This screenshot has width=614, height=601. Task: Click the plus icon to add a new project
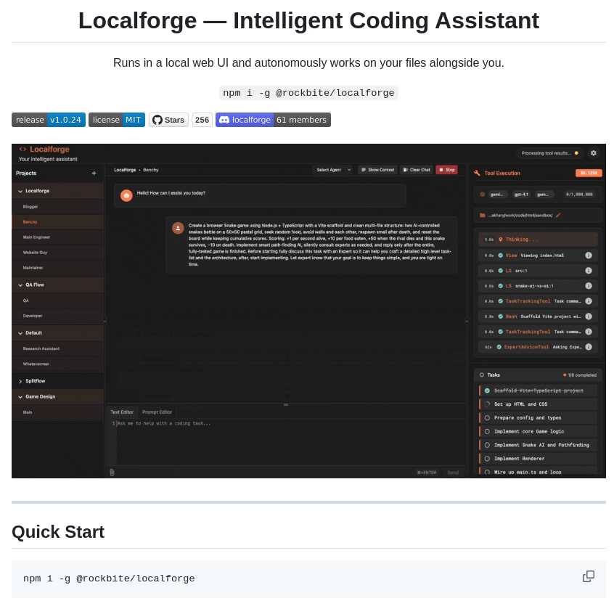(94, 173)
